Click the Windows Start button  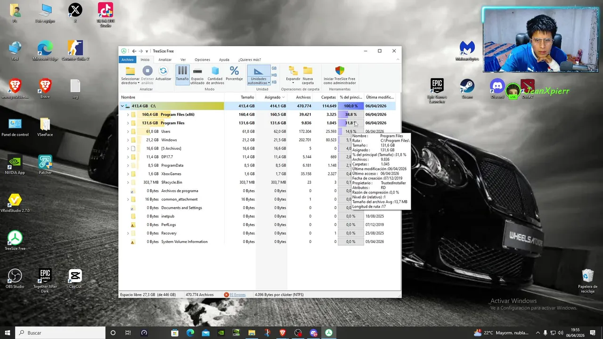(8, 333)
